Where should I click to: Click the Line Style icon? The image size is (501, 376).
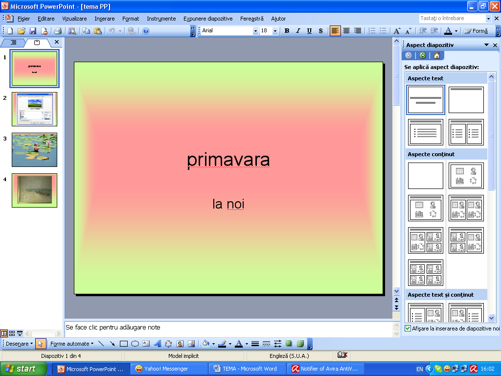(x=255, y=344)
